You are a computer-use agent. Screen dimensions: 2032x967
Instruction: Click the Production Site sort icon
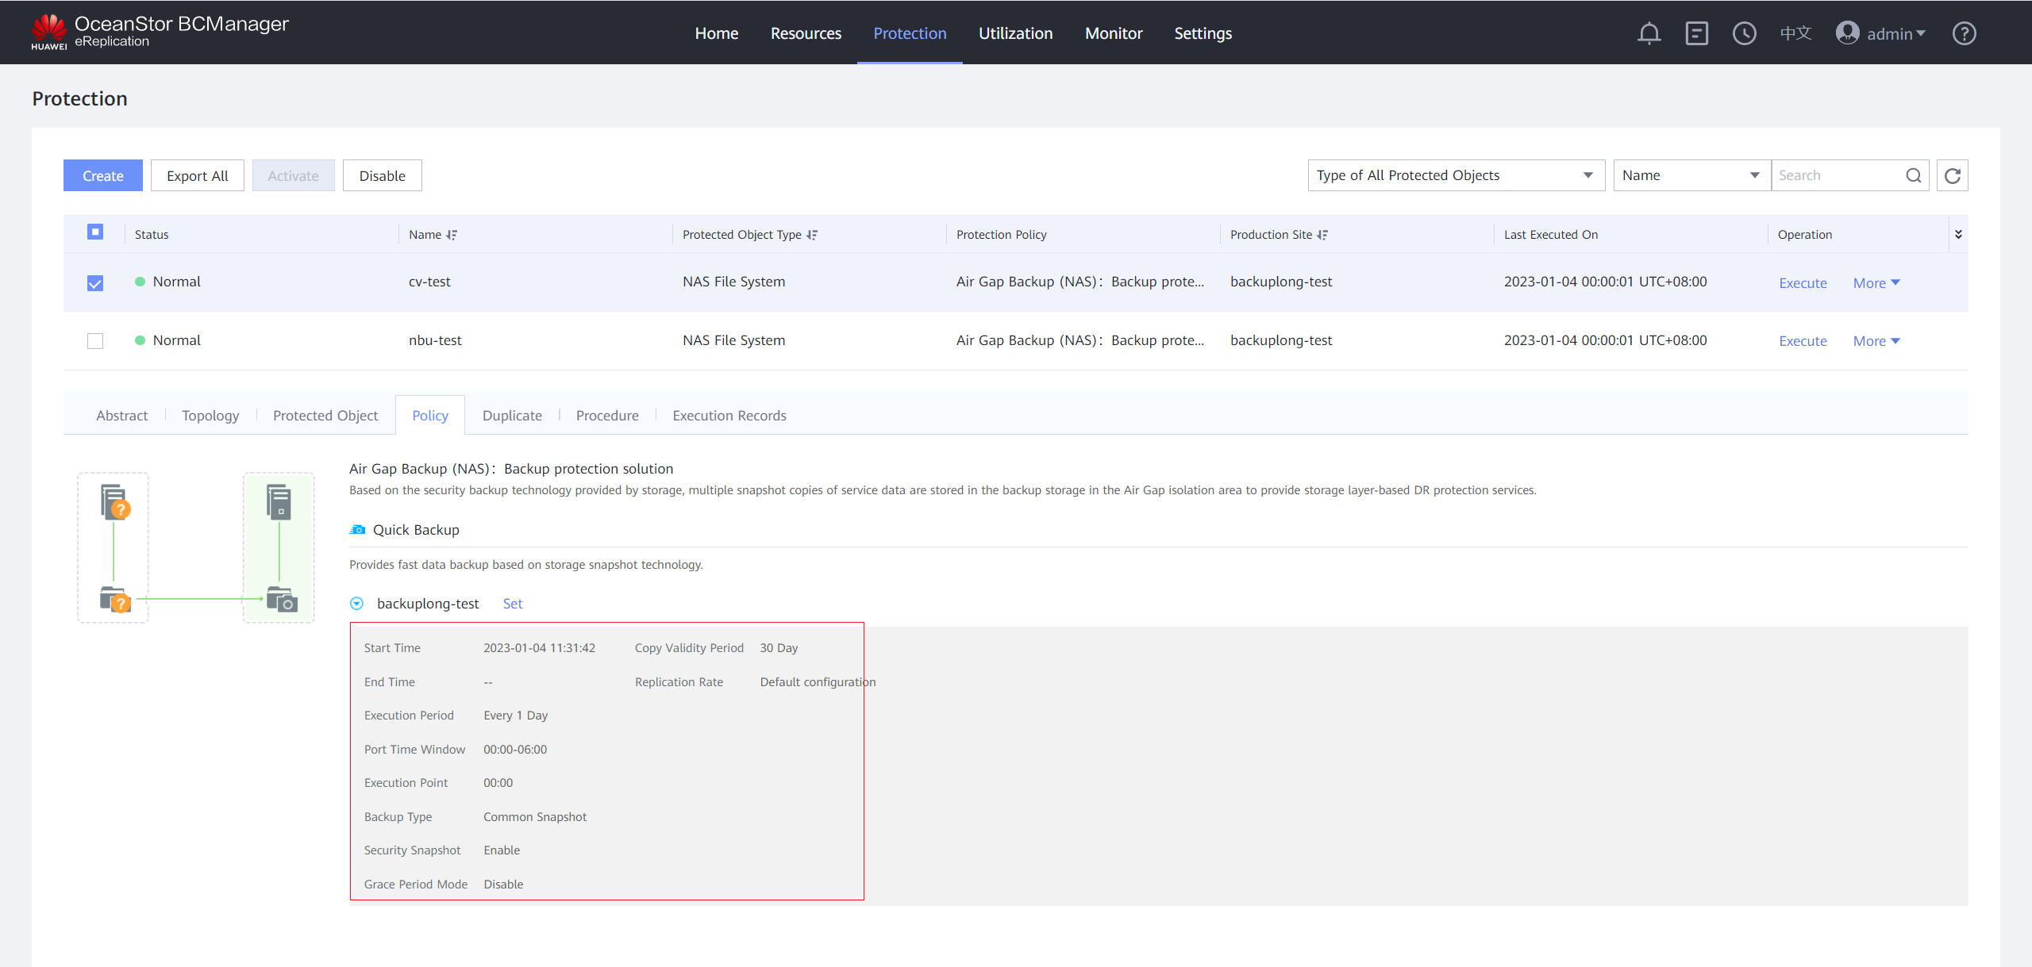tap(1322, 235)
